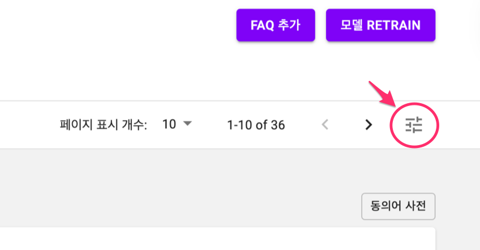Click the disabled previous page chevron
480x250 pixels.
(x=325, y=125)
